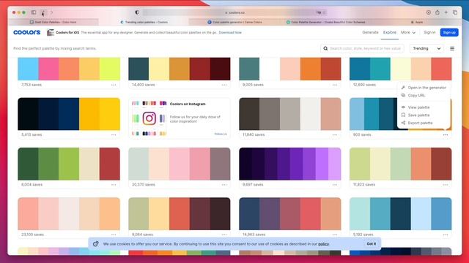Image resolution: width=469 pixels, height=263 pixels.
Task: Switch to the Trending color palettes Coolors tab
Action: tap(144, 22)
